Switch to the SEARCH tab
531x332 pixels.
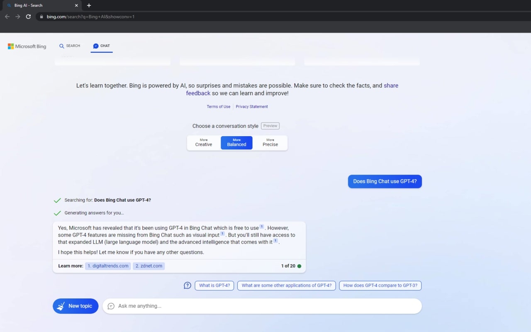70,46
